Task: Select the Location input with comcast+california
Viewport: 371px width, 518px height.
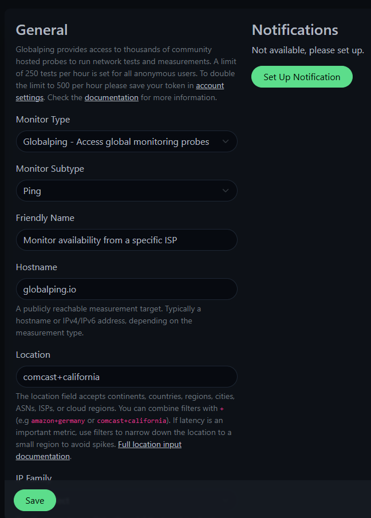Action: tap(126, 377)
